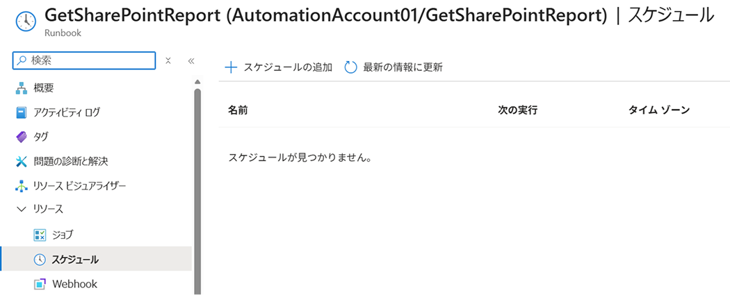Viewport: 730px width, 295px height.
Task: Open the Webhook menu item
Action: (x=74, y=284)
